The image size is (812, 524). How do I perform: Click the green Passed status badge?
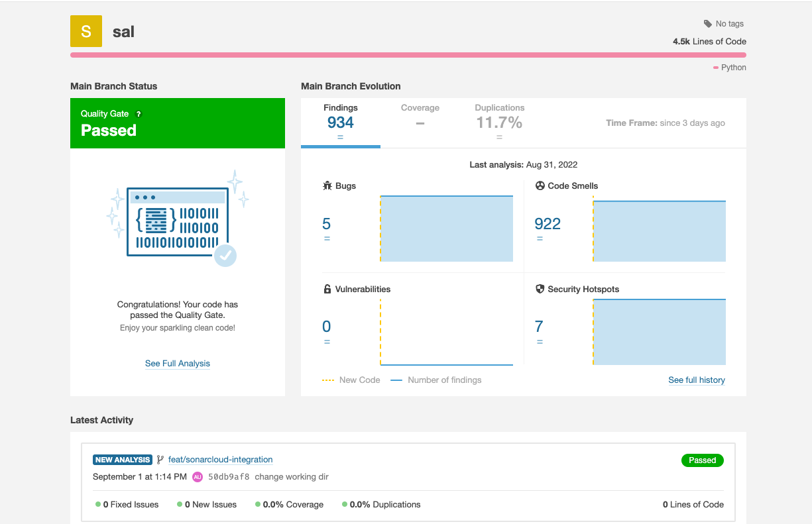click(703, 460)
